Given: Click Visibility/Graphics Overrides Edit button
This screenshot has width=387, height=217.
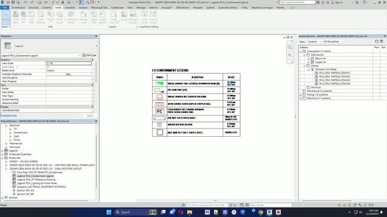Looking at the screenshot, I should (68, 74).
